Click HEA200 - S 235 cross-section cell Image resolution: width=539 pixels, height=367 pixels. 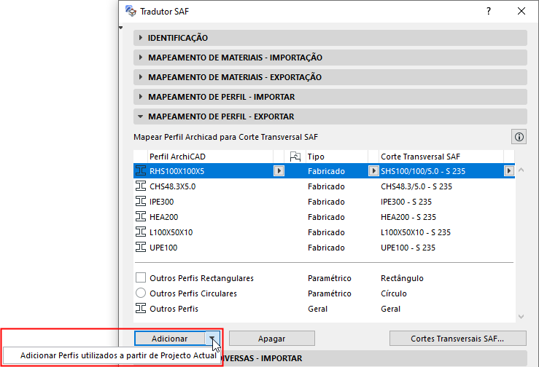(x=408, y=217)
